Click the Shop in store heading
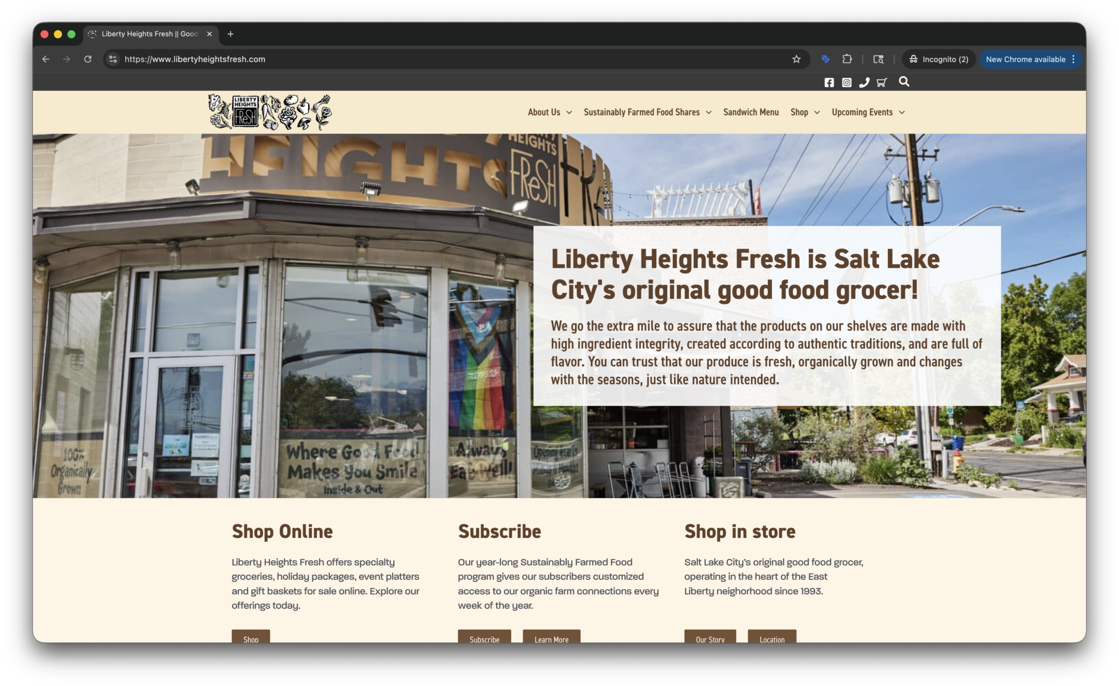The height and width of the screenshot is (686, 1119). pos(740,532)
